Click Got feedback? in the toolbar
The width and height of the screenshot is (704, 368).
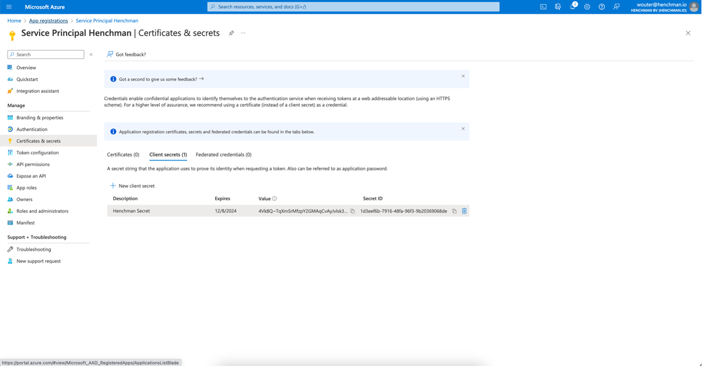pyautogui.click(x=127, y=54)
